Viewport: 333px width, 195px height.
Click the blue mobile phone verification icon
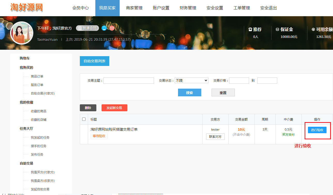[104, 28]
